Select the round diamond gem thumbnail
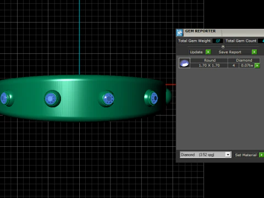Screen dimensions: 264x198 tap(184, 63)
